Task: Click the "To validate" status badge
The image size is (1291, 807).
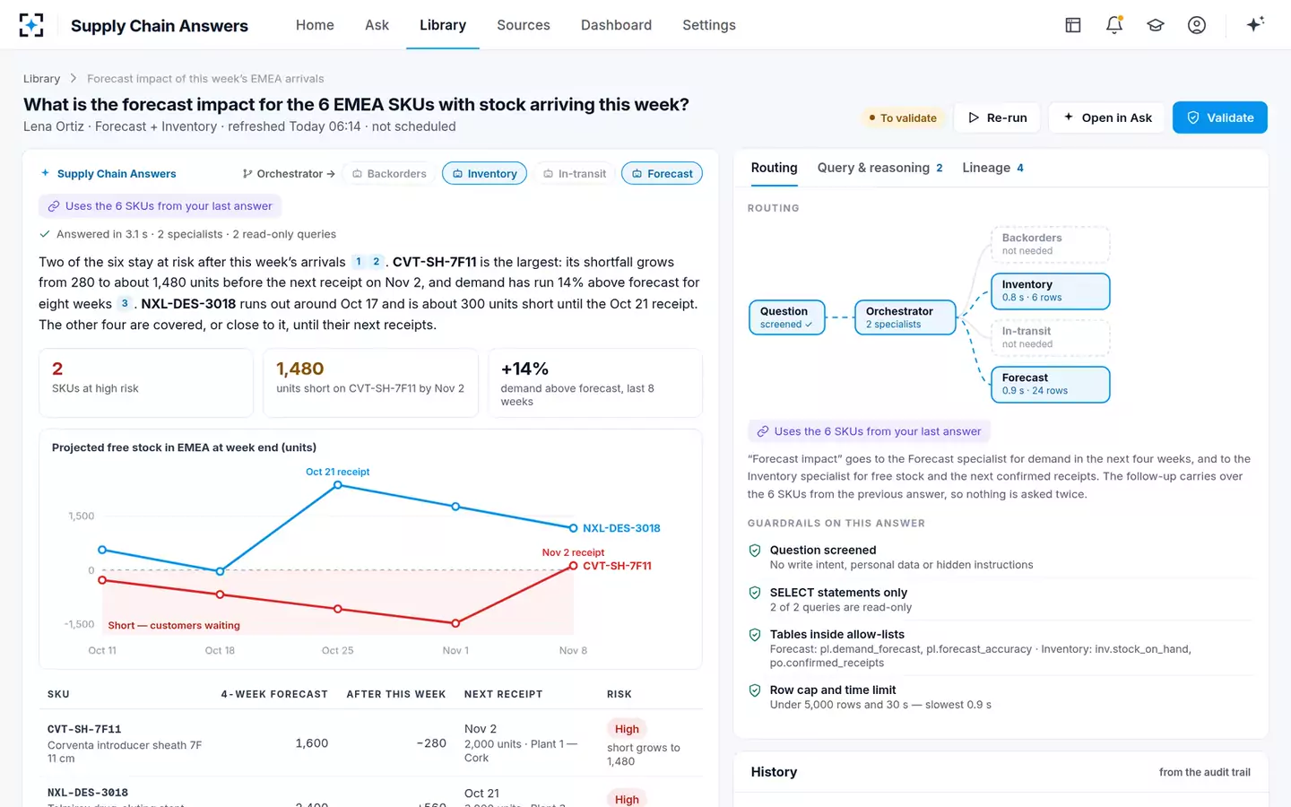Action: 902,117
